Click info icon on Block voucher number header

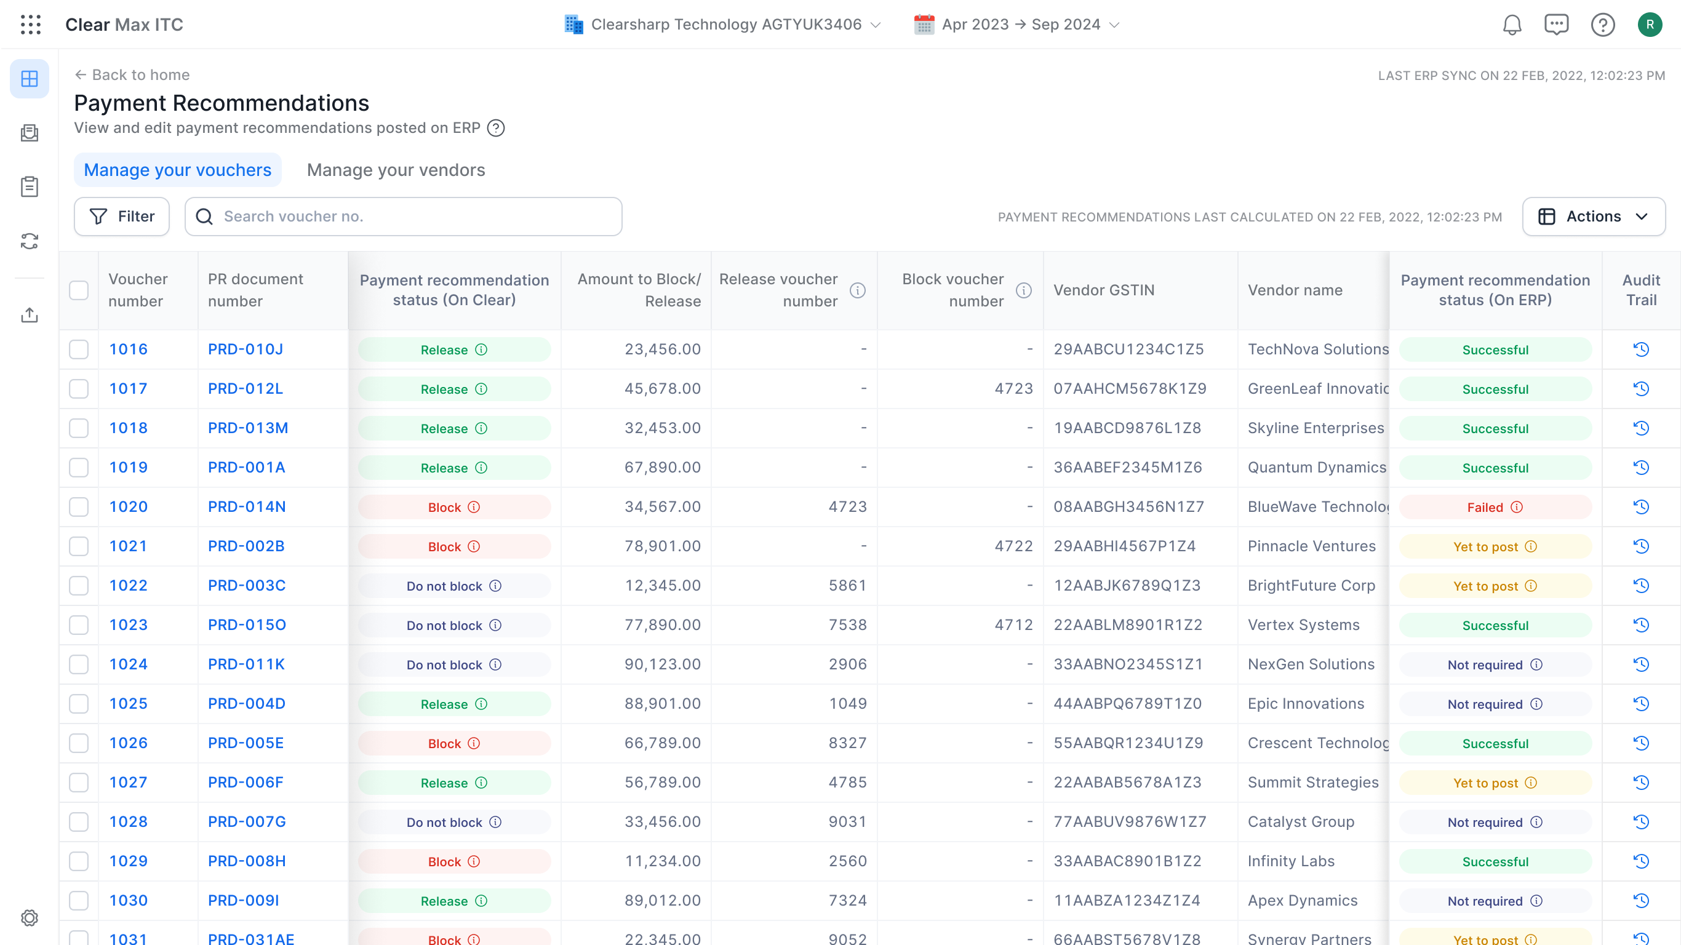[x=1024, y=290]
